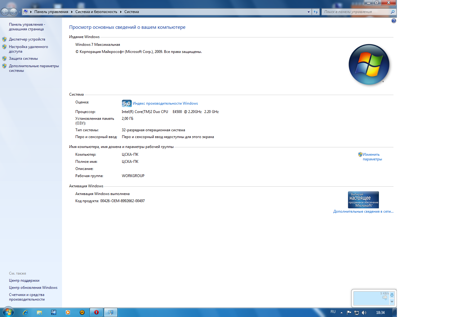
Task: Expand the download widget's dropdown arrow
Action: click(x=392, y=302)
